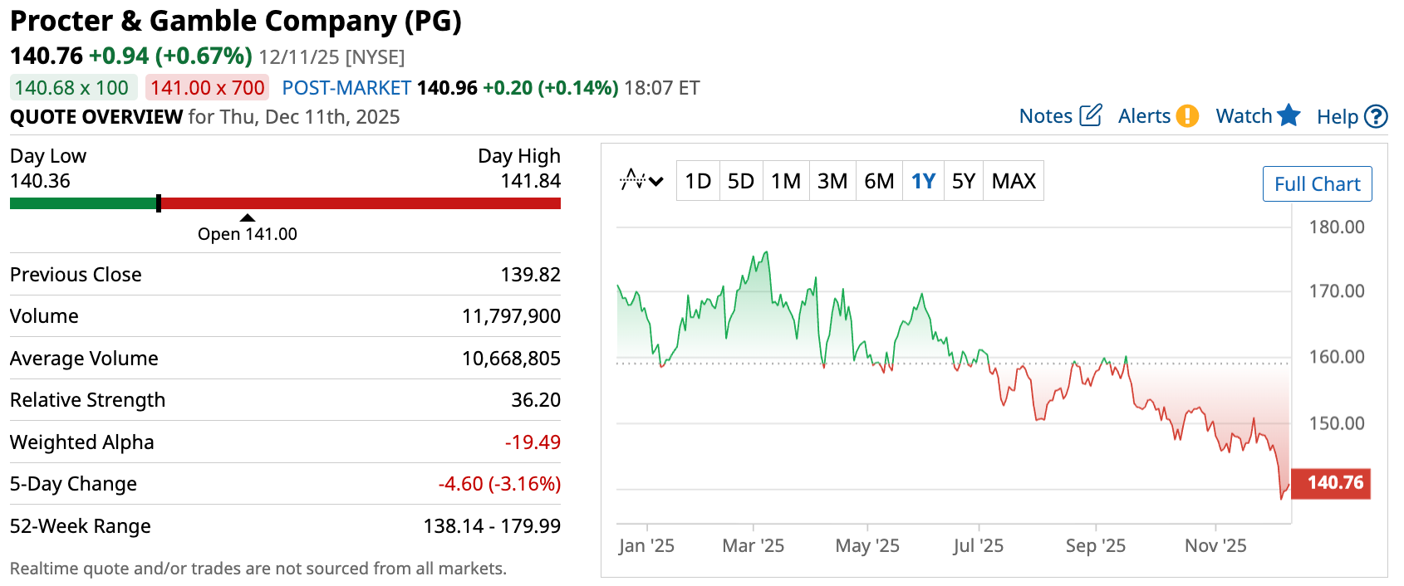Select the 3M chart range
The image size is (1404, 586).
832,181
